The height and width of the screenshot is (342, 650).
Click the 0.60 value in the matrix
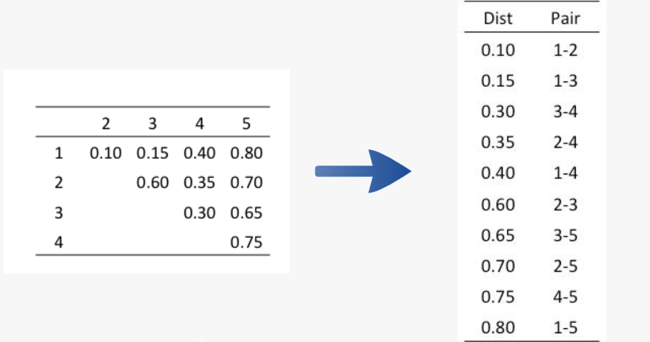pos(153,183)
